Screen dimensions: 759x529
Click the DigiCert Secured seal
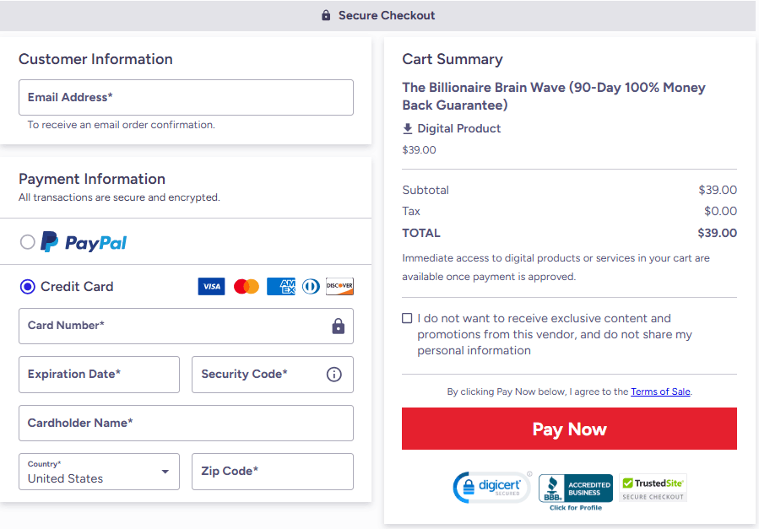(x=492, y=488)
